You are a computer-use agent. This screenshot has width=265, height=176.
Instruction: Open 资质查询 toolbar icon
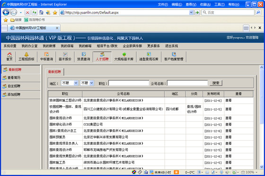84,57
